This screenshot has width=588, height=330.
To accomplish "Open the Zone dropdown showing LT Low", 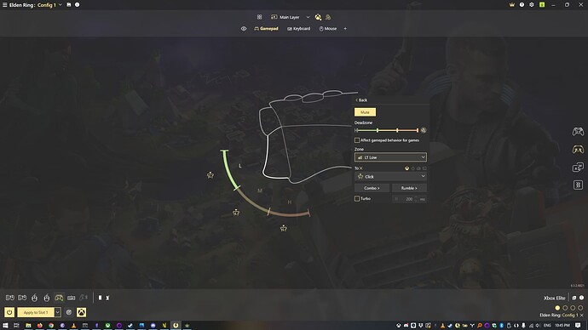I will pyautogui.click(x=390, y=157).
